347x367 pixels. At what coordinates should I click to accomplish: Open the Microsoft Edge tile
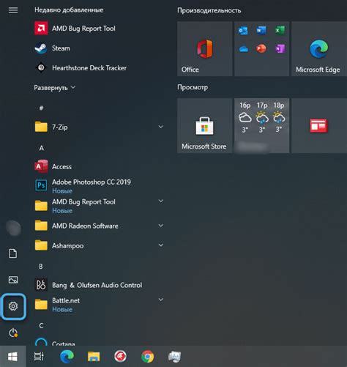click(319, 49)
